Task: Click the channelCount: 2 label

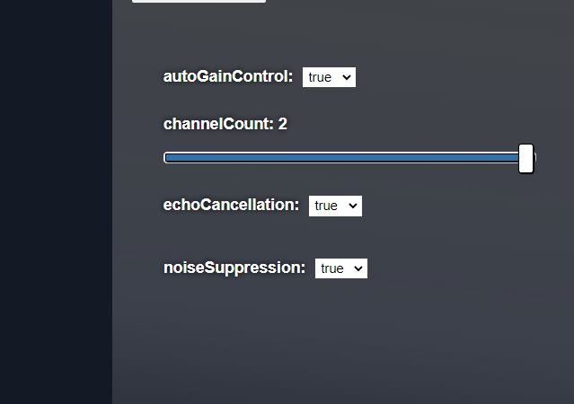Action: point(225,124)
